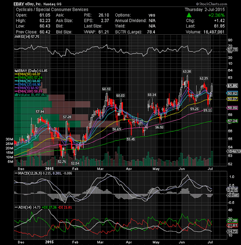Click the +DI 27.36 green legend value
Screen dimensions: 241x245
coord(49,207)
